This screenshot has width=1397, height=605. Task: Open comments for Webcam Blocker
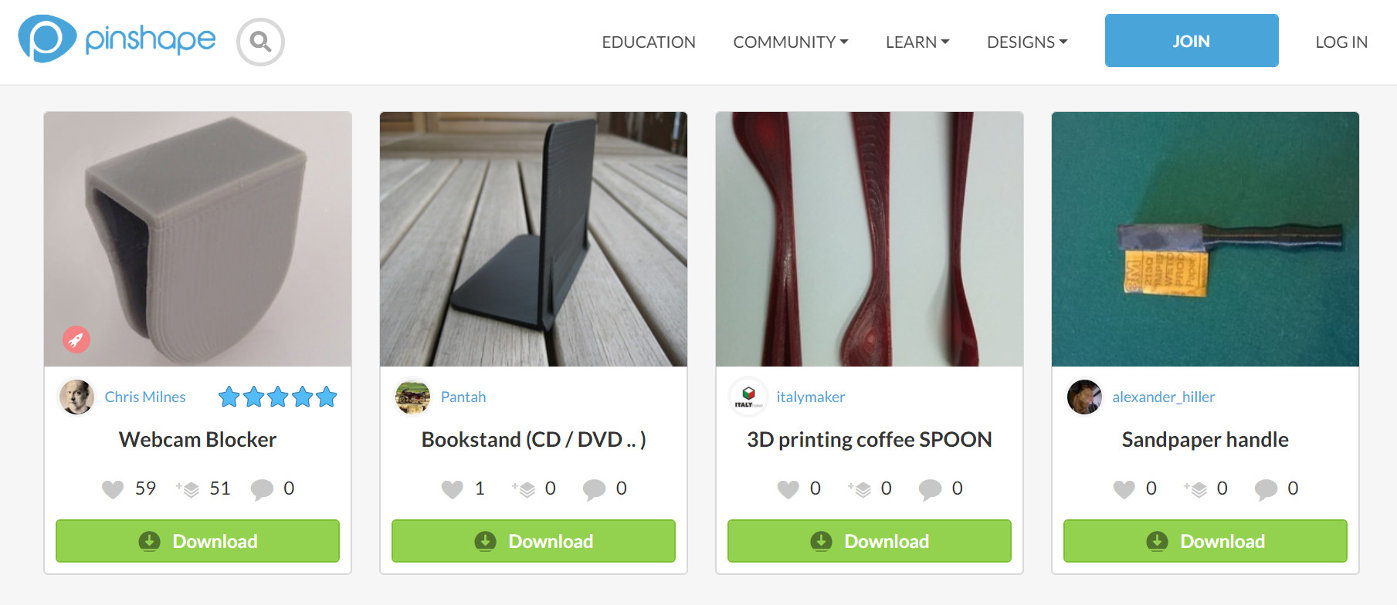coord(263,489)
